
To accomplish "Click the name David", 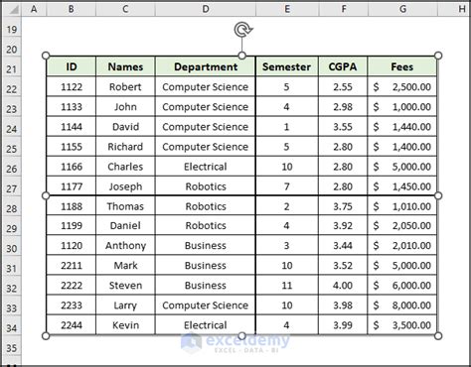I will click(125, 127).
